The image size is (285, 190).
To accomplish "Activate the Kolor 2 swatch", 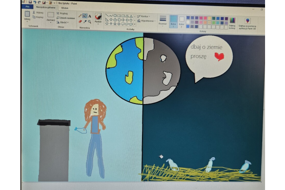I will [181, 20].
